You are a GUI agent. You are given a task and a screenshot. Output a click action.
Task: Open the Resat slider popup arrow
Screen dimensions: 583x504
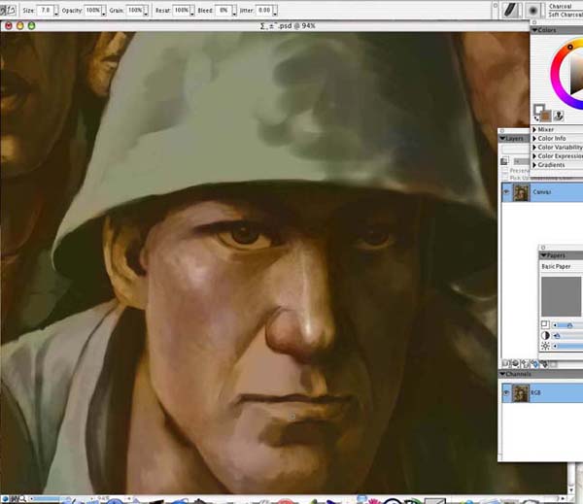click(x=192, y=11)
